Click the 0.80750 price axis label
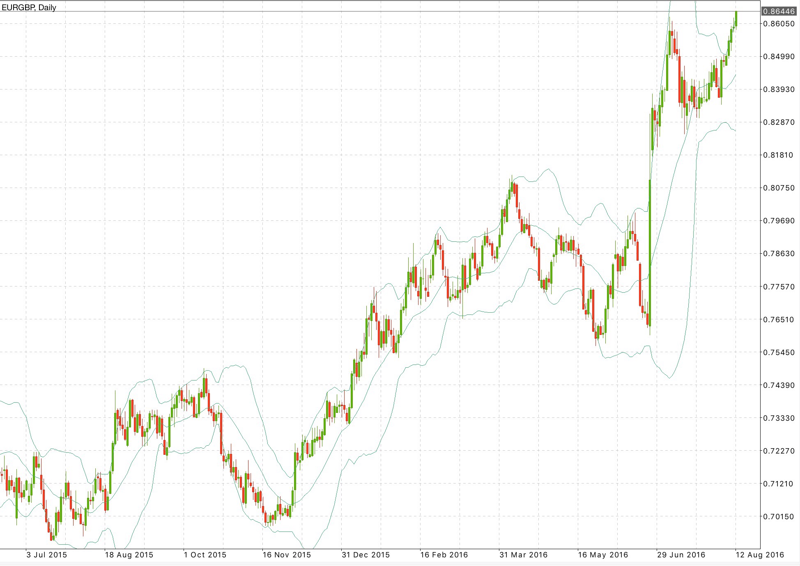Viewport: 800px width, 566px height. coord(779,188)
